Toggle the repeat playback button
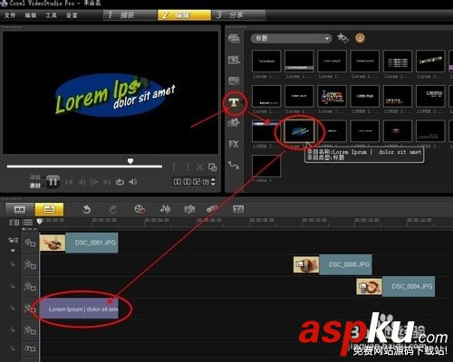Screen dimensions: 453x362 pyautogui.click(x=120, y=182)
